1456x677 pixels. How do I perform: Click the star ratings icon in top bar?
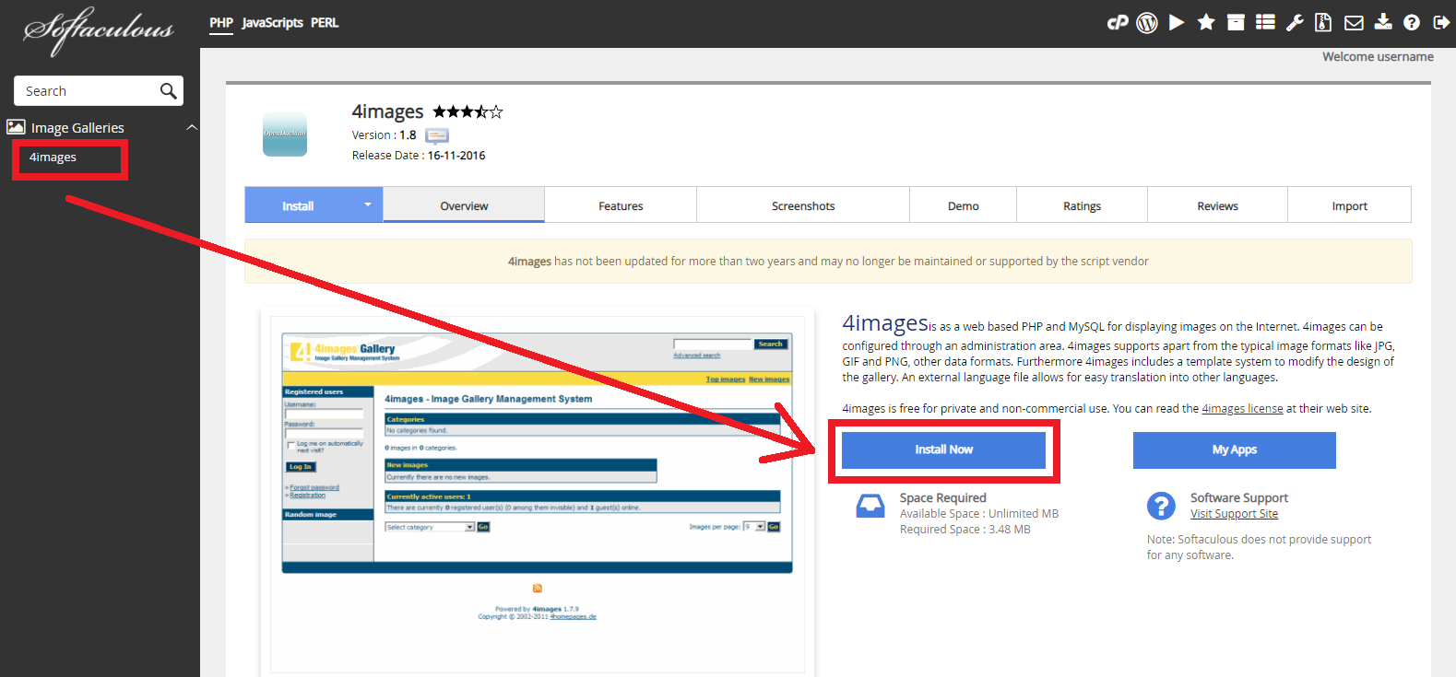[x=1206, y=23]
